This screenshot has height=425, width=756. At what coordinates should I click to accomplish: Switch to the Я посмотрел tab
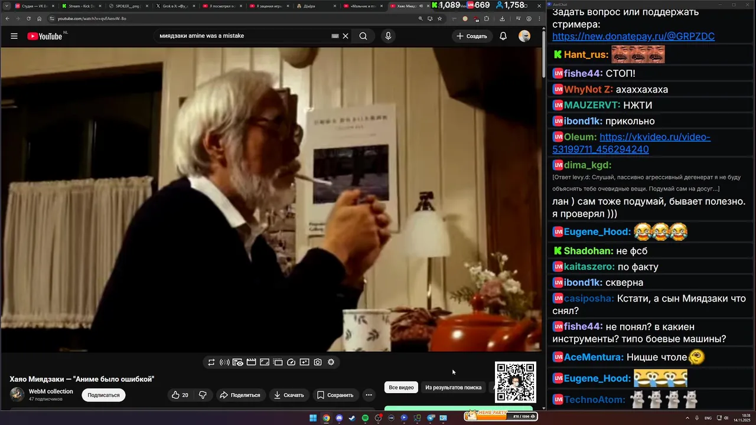pos(221,6)
